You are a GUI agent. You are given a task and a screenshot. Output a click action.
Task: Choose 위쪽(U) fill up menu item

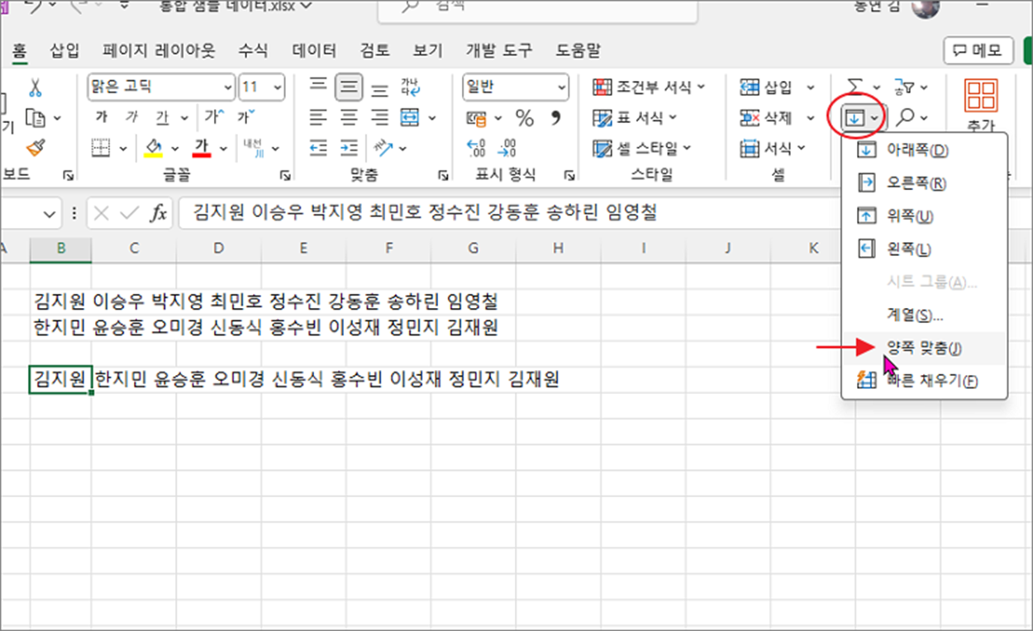point(924,216)
